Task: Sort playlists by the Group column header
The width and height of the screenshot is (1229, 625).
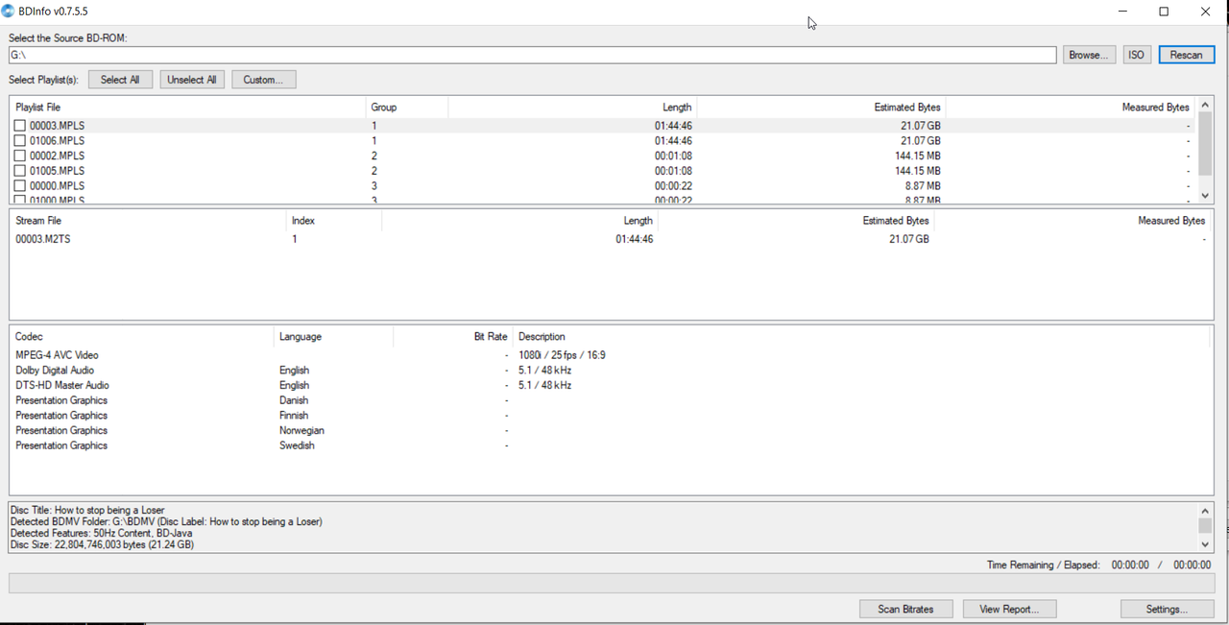Action: (x=406, y=108)
